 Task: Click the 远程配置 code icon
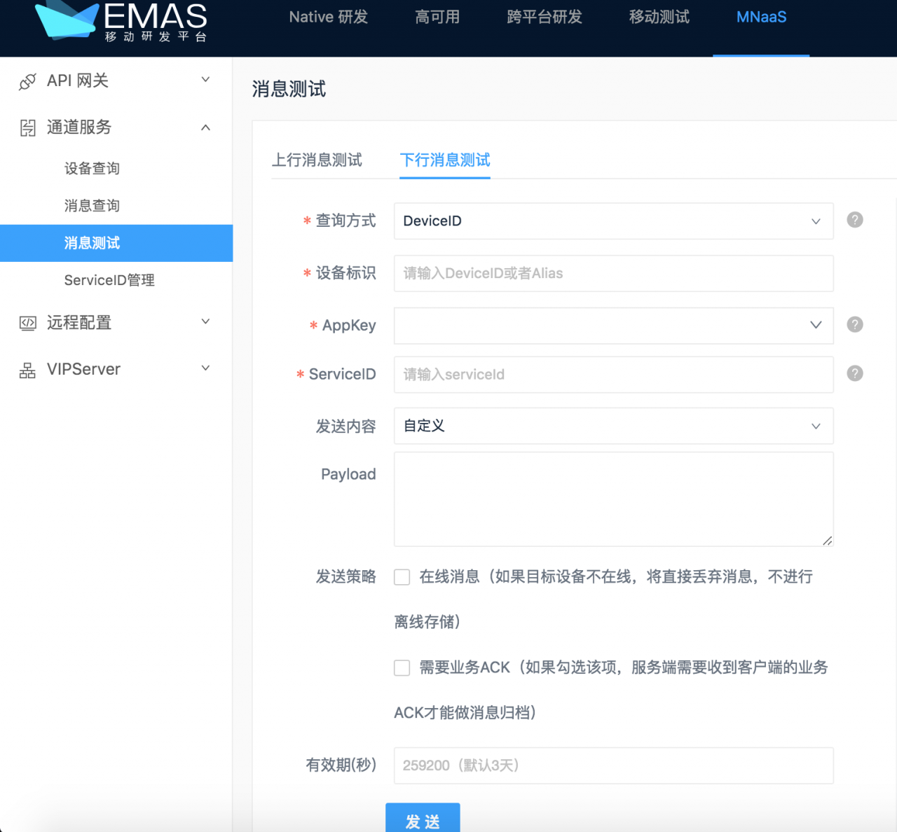pos(27,323)
